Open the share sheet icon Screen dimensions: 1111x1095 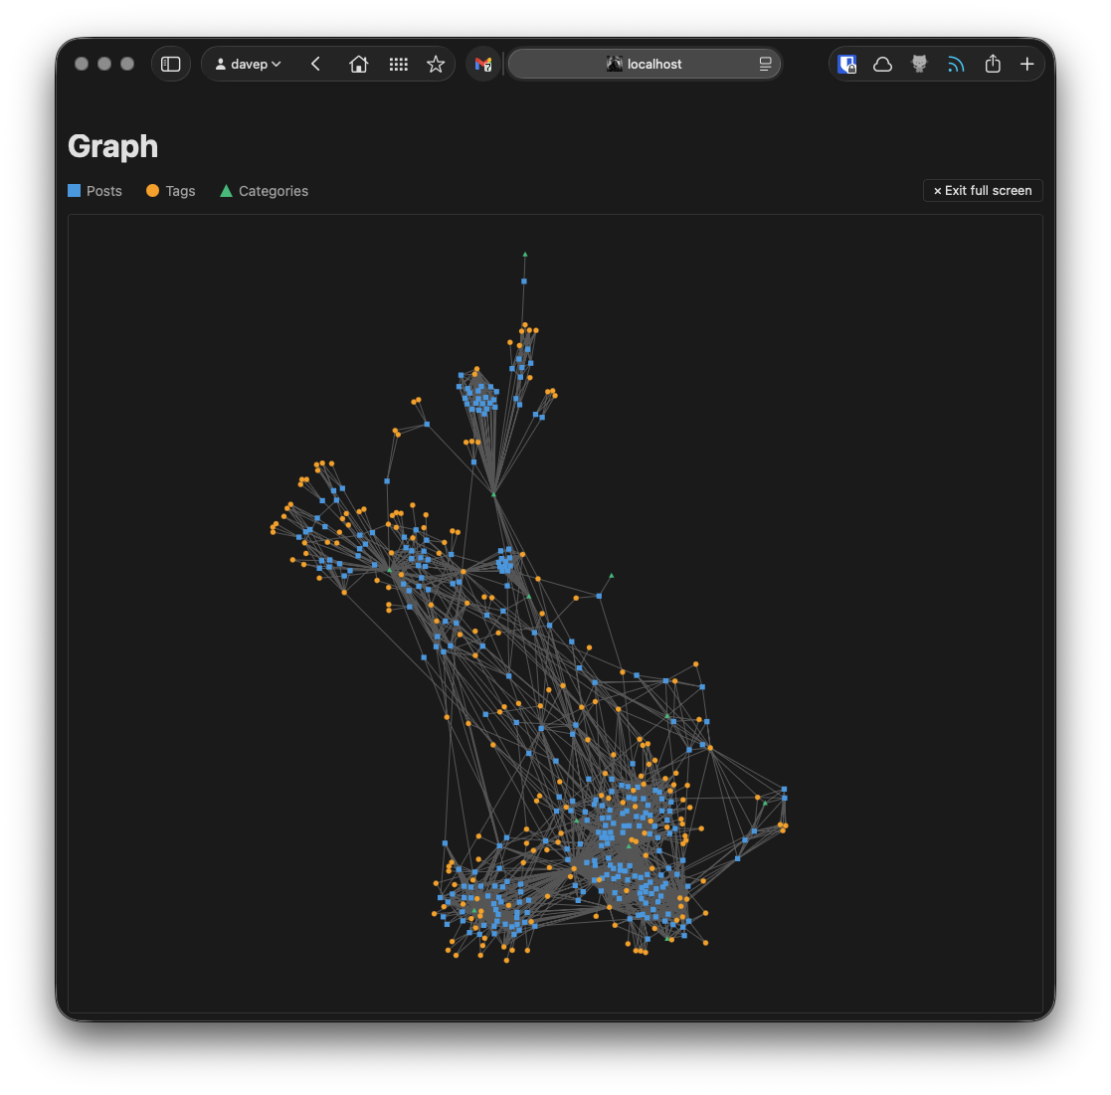click(x=992, y=64)
